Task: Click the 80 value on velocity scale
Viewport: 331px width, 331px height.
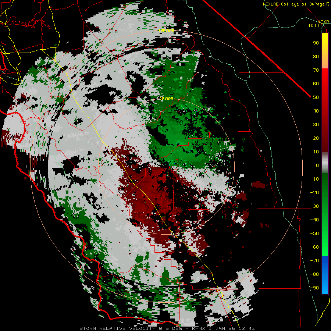Action: (x=316, y=56)
